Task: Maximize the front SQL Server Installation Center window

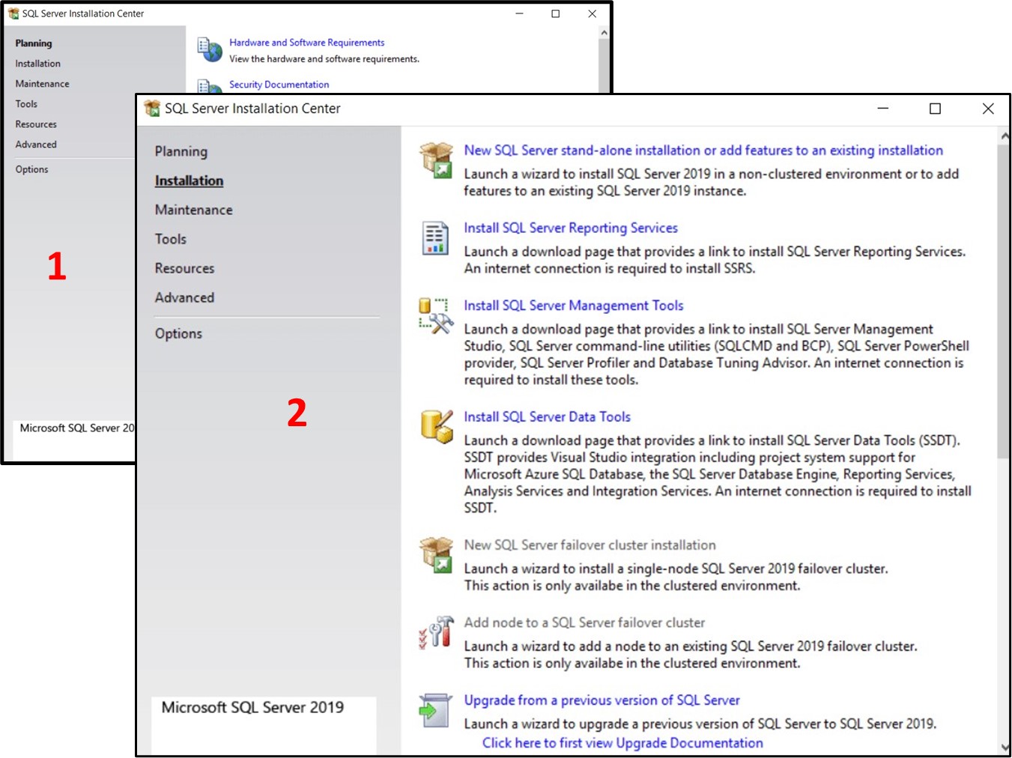Action: coord(935,109)
